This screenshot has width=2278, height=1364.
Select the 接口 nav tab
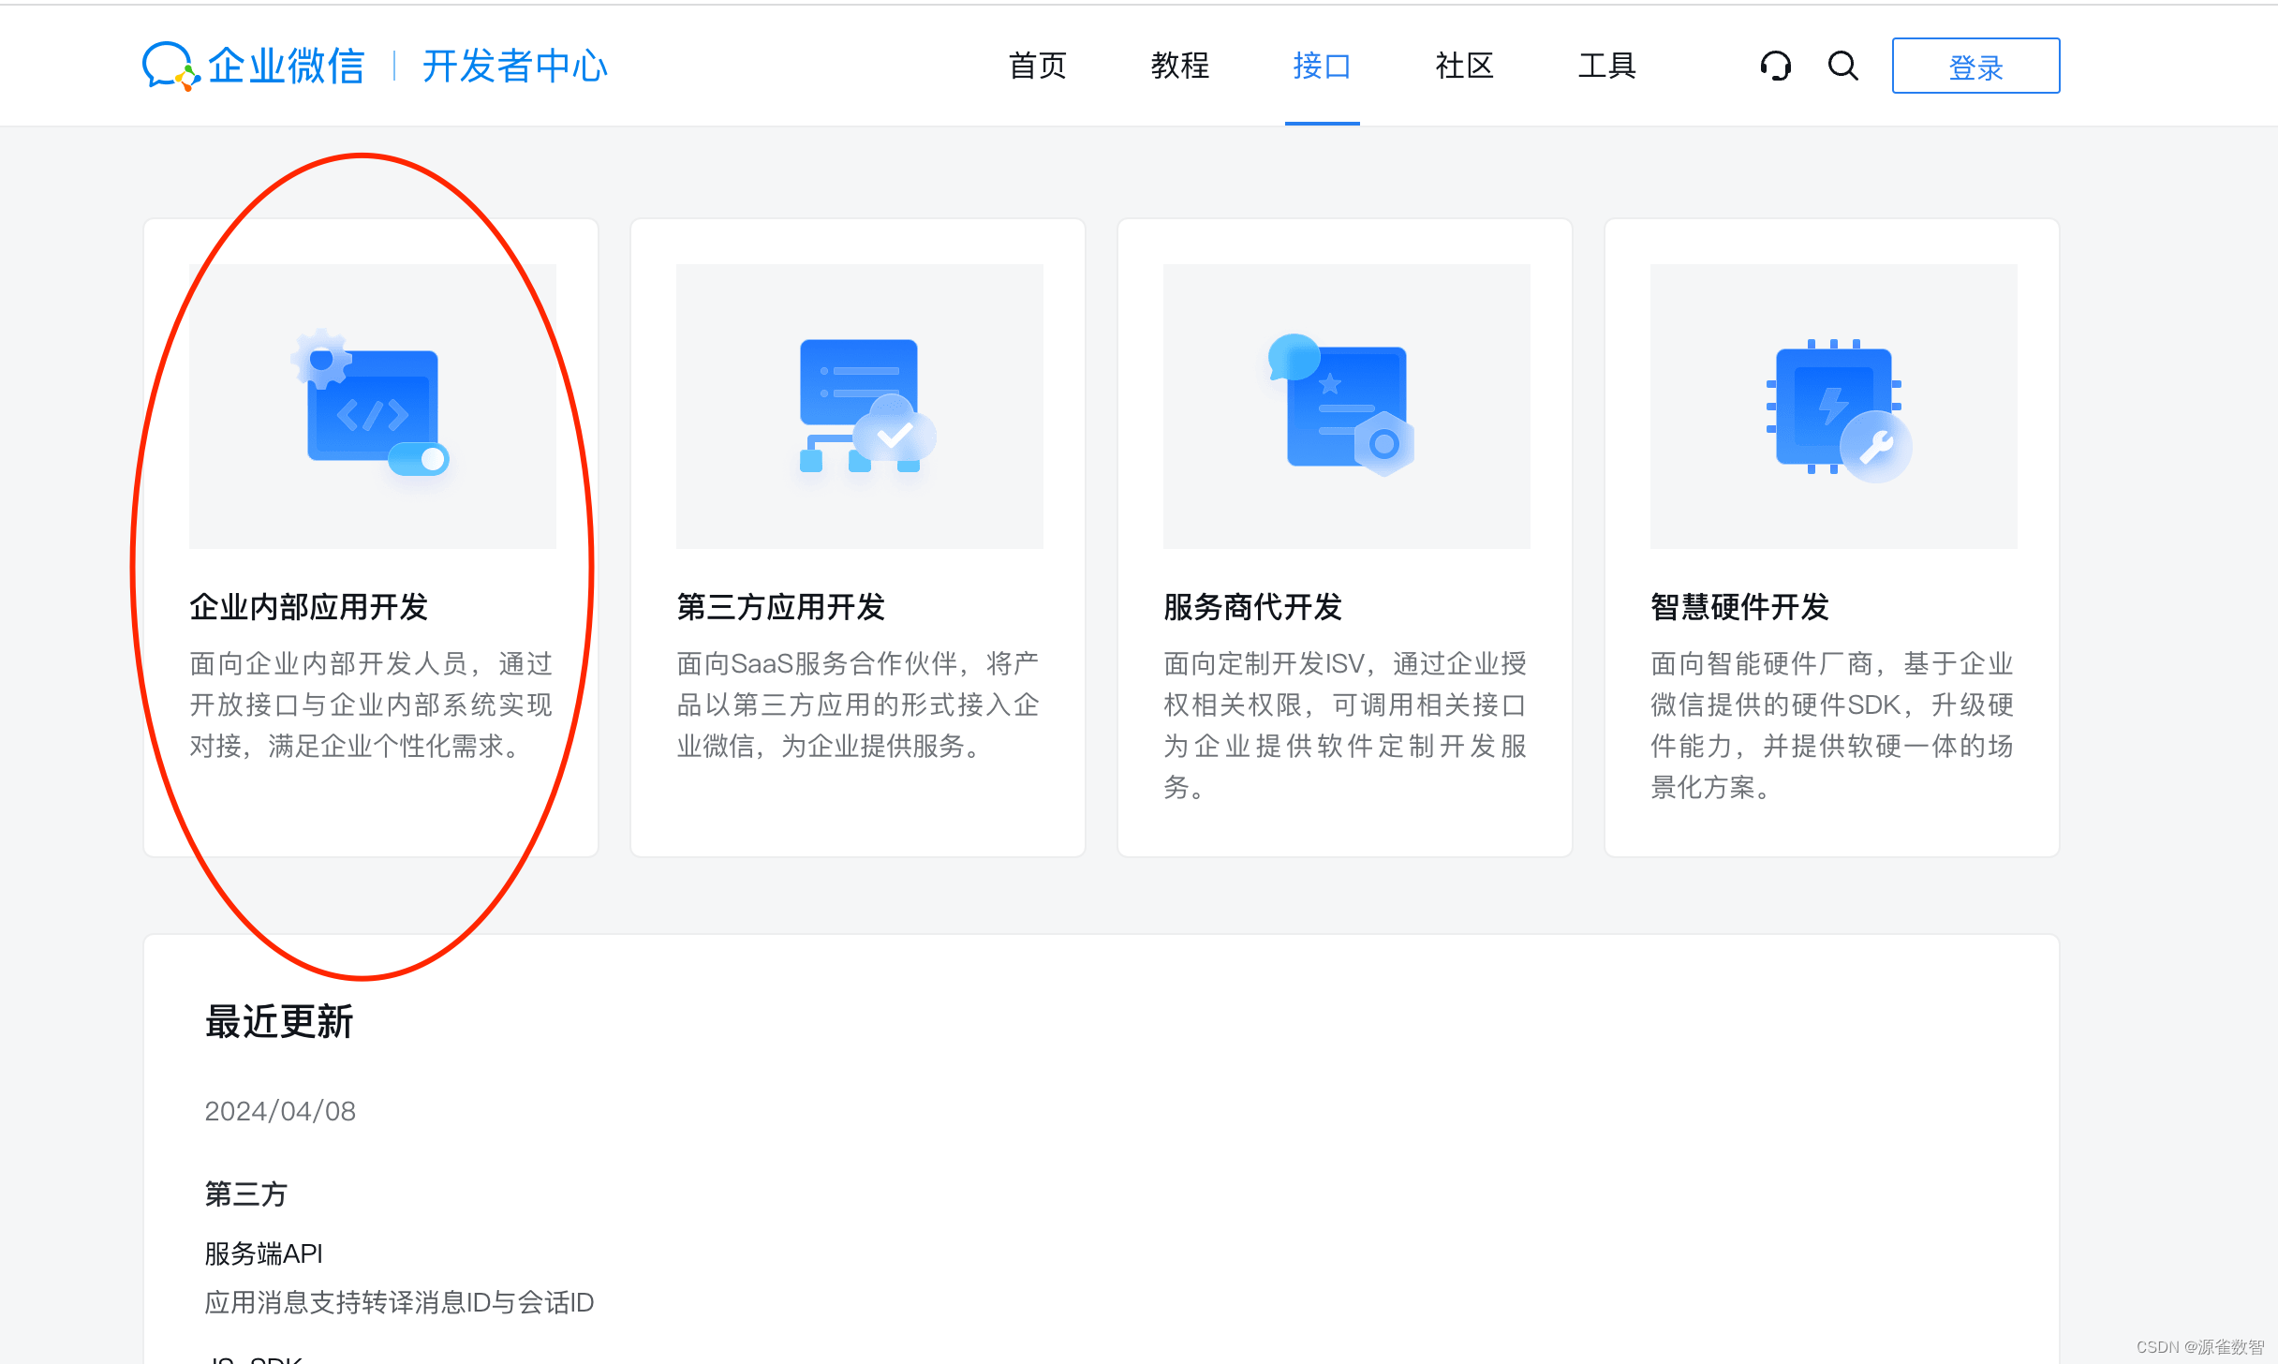tap(1322, 66)
